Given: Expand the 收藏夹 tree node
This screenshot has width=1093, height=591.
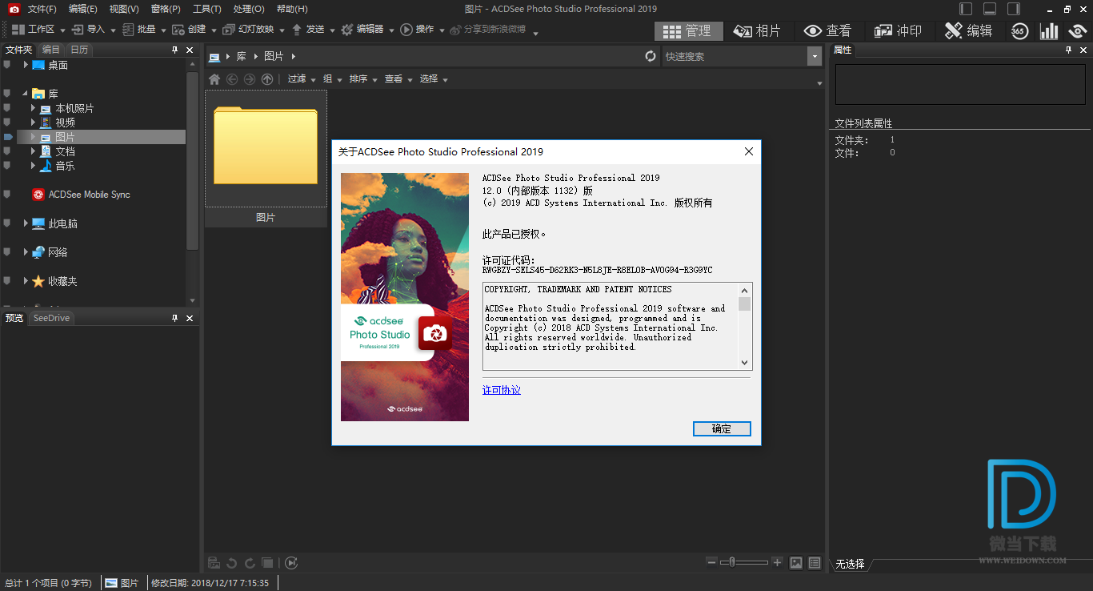Looking at the screenshot, I should (x=25, y=281).
